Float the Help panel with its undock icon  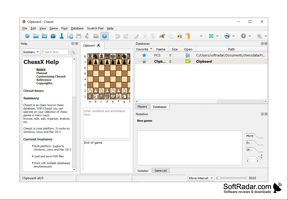(73, 44)
